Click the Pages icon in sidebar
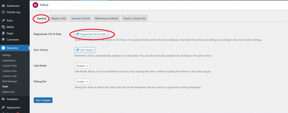The height and width of the screenshot is (113, 288). click(x=3, y=33)
